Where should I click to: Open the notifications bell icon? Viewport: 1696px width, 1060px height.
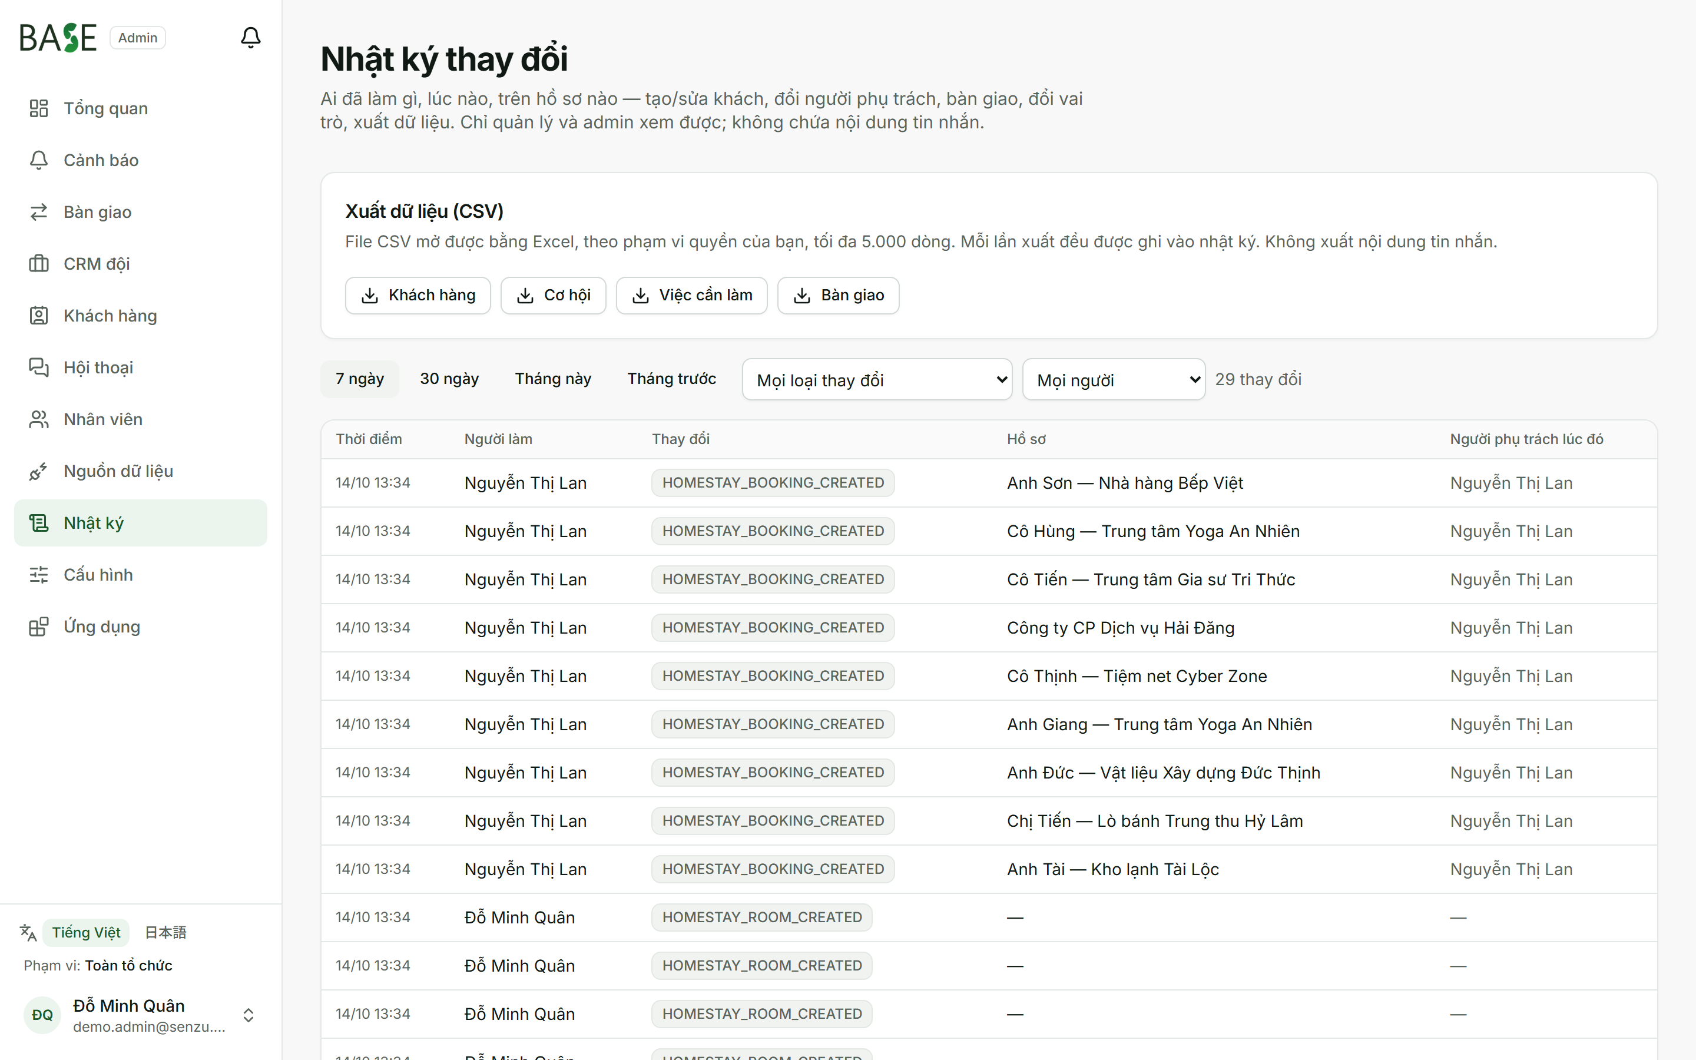(x=250, y=37)
